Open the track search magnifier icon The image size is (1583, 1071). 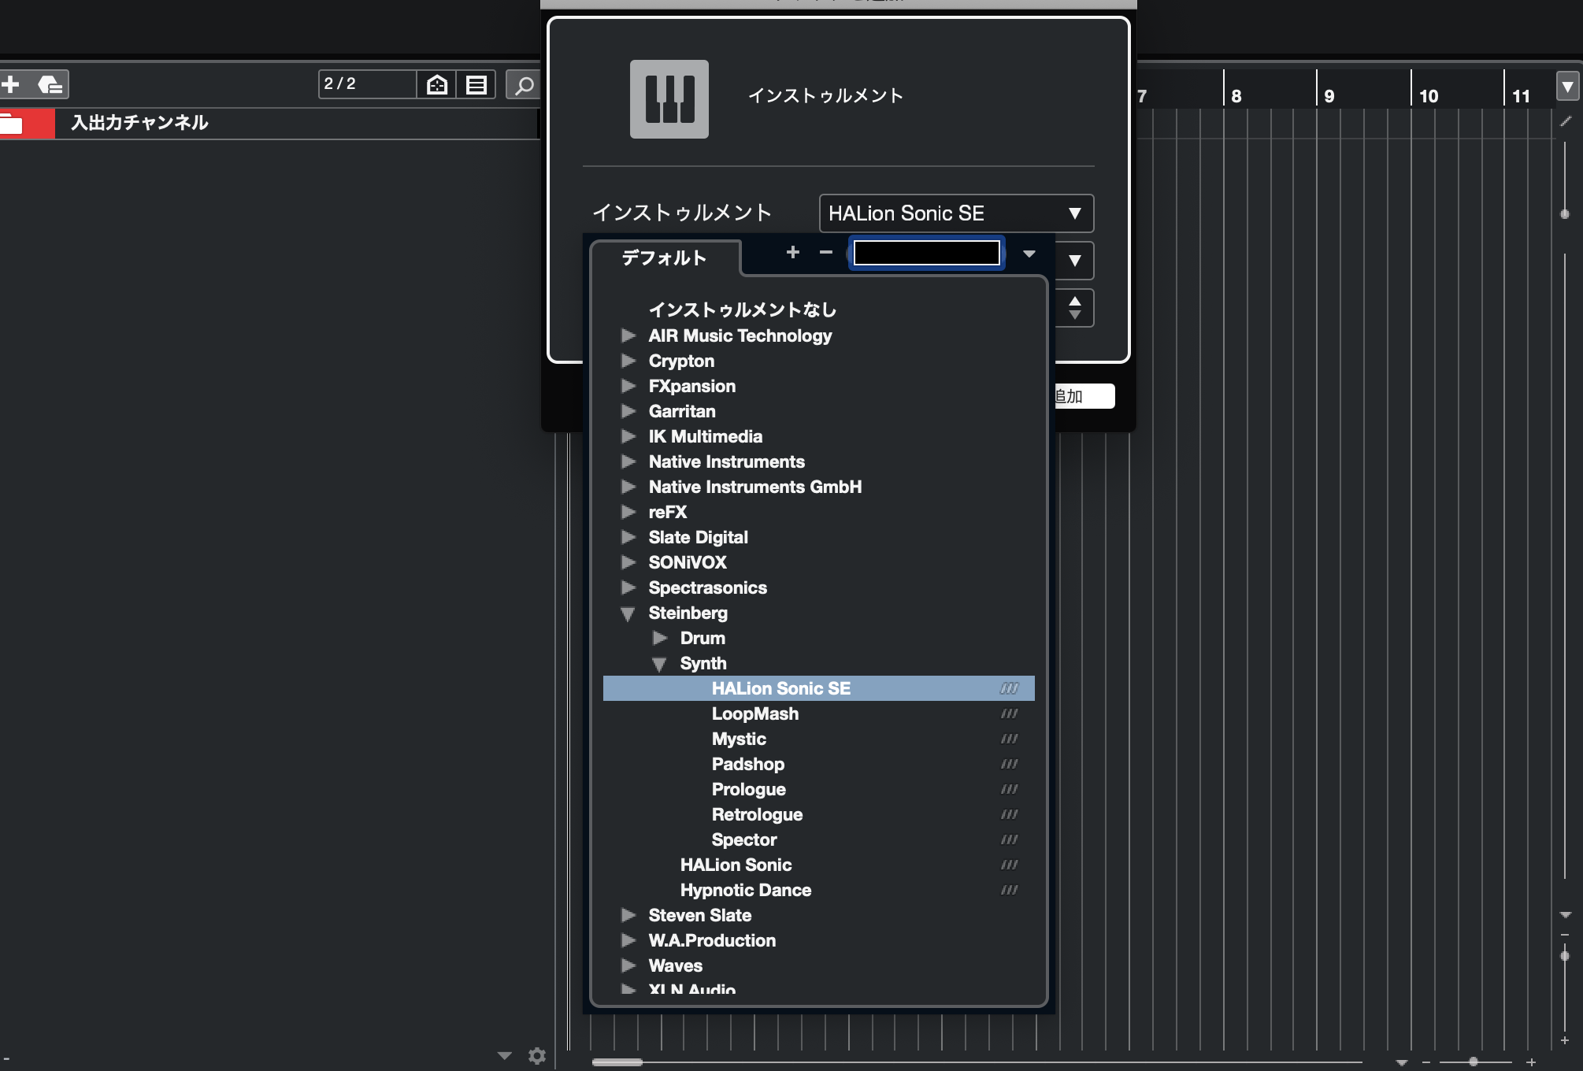click(524, 85)
